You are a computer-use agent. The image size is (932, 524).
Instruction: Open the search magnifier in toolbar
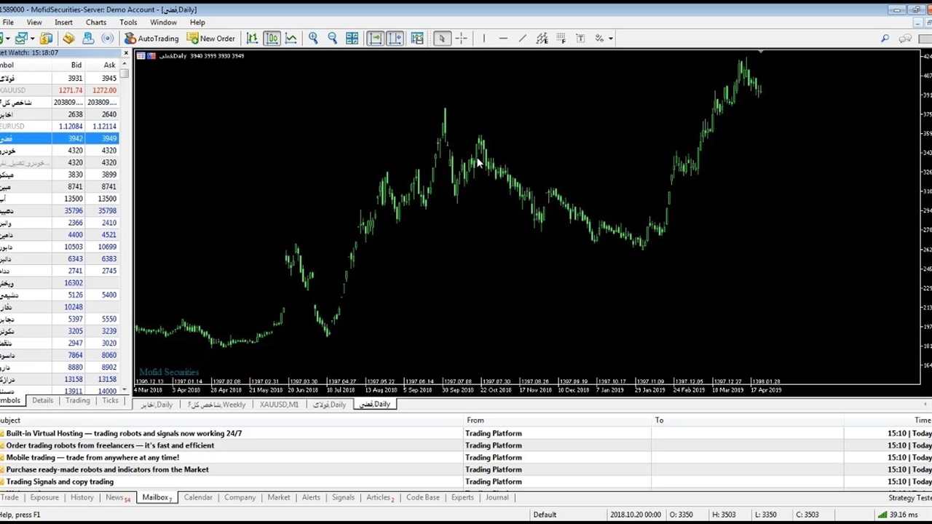pos(885,39)
